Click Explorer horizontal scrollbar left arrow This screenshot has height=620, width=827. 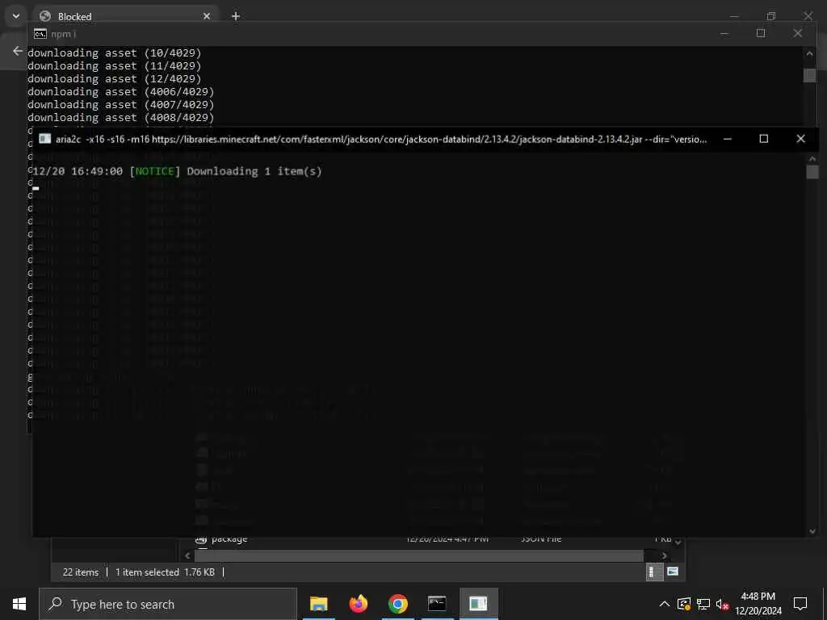pyautogui.click(x=187, y=555)
